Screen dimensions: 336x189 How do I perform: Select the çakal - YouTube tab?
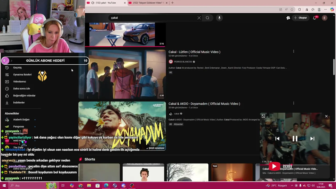(x=106, y=3)
